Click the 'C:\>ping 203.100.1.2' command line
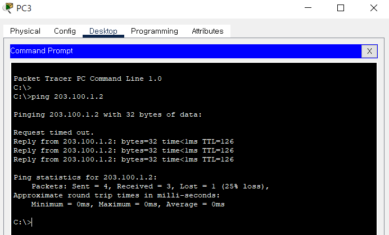Image resolution: width=389 pixels, height=235 pixels. (x=58, y=96)
